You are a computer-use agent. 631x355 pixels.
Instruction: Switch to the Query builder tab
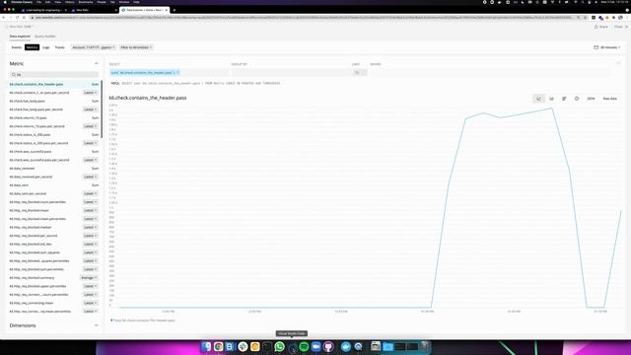pyautogui.click(x=45, y=36)
